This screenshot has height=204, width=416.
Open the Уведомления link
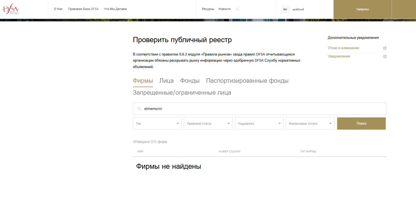click(x=339, y=56)
